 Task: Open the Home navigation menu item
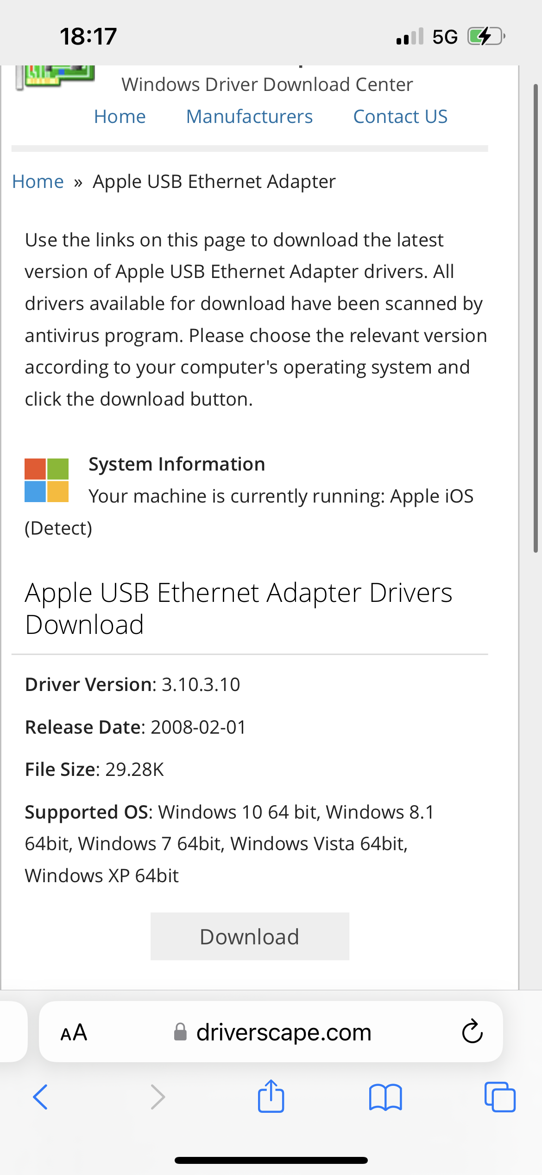click(120, 116)
